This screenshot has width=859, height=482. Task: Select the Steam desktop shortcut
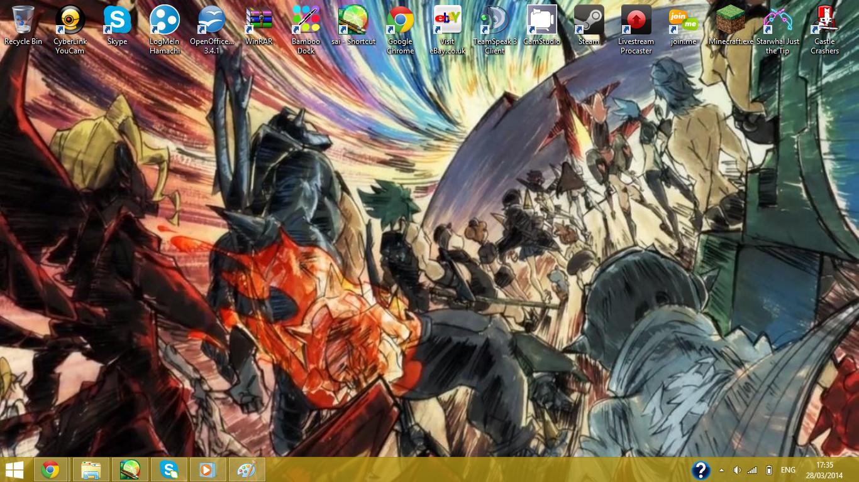[589, 26]
